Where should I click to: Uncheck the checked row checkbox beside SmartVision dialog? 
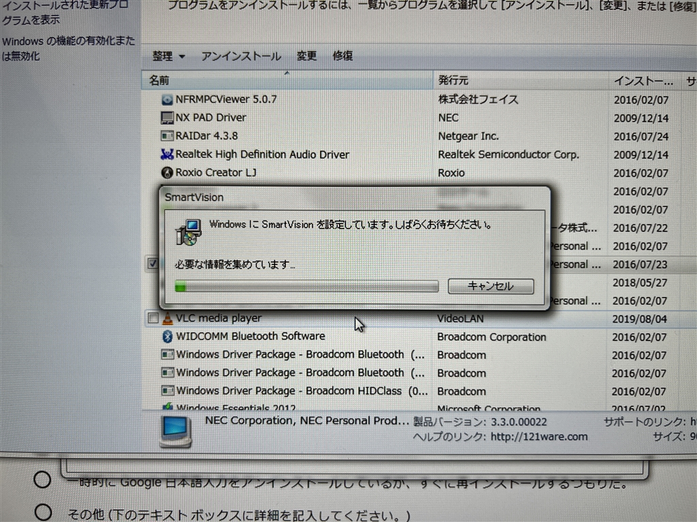152,264
